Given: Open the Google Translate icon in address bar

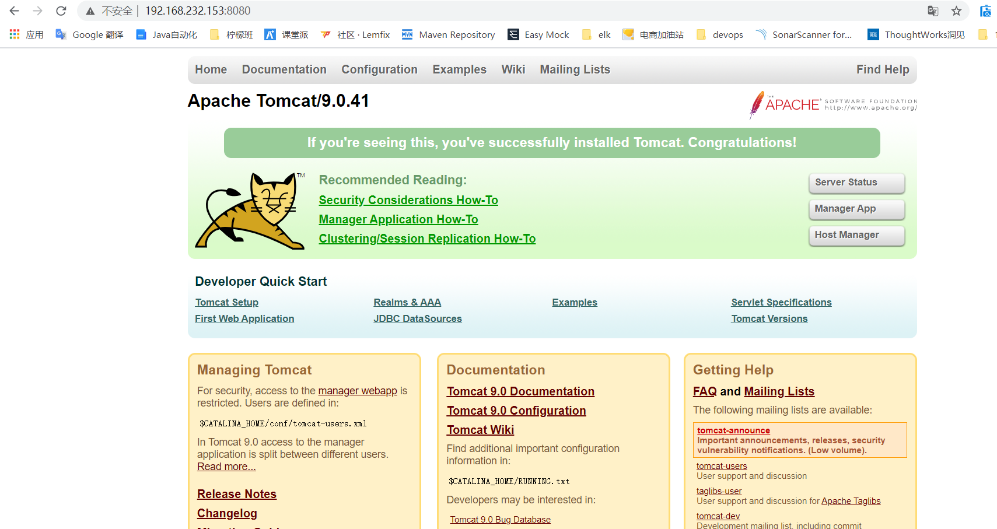Looking at the screenshot, I should [933, 11].
